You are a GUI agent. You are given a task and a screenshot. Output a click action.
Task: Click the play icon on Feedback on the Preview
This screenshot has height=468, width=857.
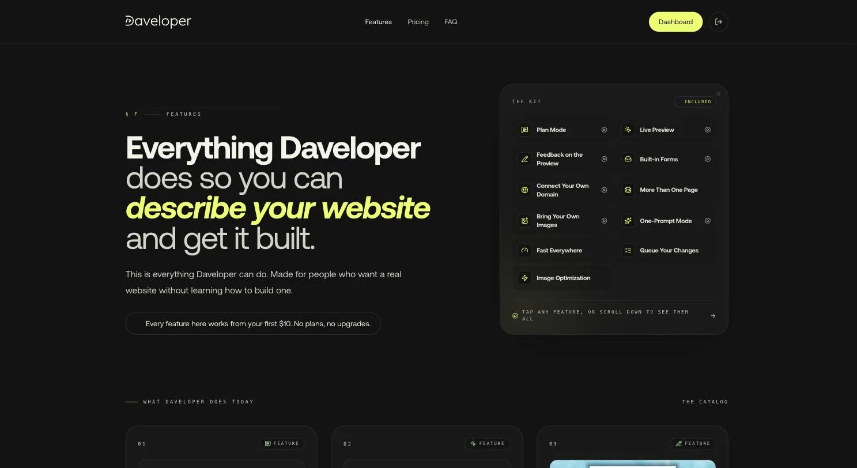click(604, 159)
